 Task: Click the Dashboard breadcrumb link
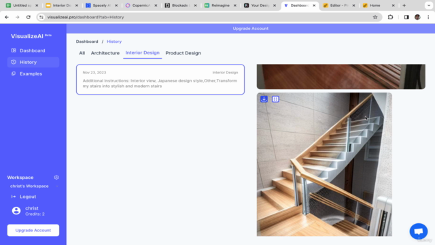pyautogui.click(x=87, y=42)
